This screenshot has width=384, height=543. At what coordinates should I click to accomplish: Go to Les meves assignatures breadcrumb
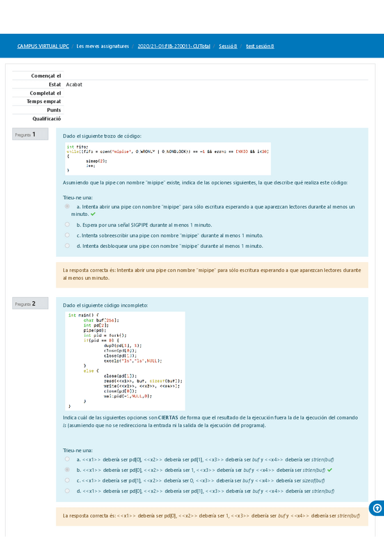[x=102, y=46]
